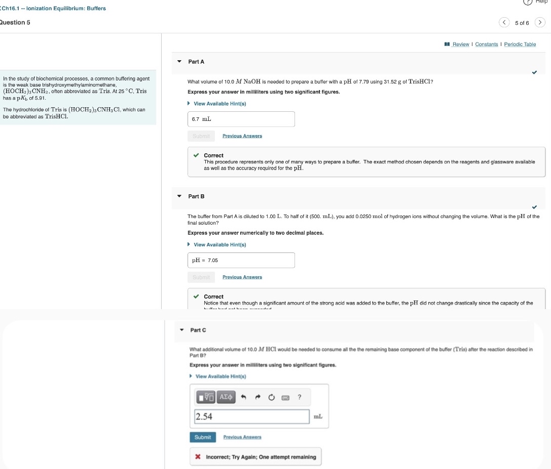Viewport: 551px width, 469px height.
Task: Click the Part B completed checkmark at right
Action: (534, 207)
